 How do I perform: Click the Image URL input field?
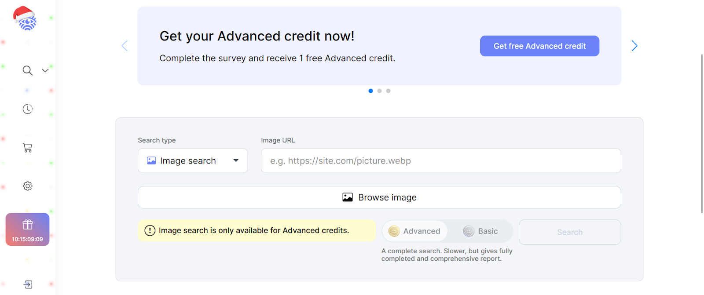pyautogui.click(x=441, y=161)
